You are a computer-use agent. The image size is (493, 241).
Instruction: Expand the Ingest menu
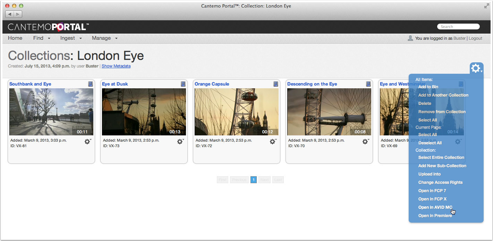pos(71,38)
